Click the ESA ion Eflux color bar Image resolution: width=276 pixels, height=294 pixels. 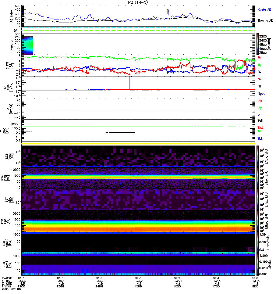[257, 178]
